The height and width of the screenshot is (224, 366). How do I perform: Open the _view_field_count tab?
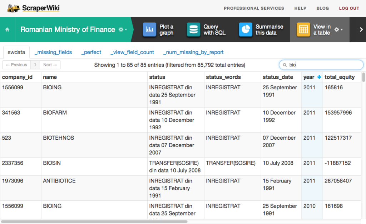click(132, 52)
